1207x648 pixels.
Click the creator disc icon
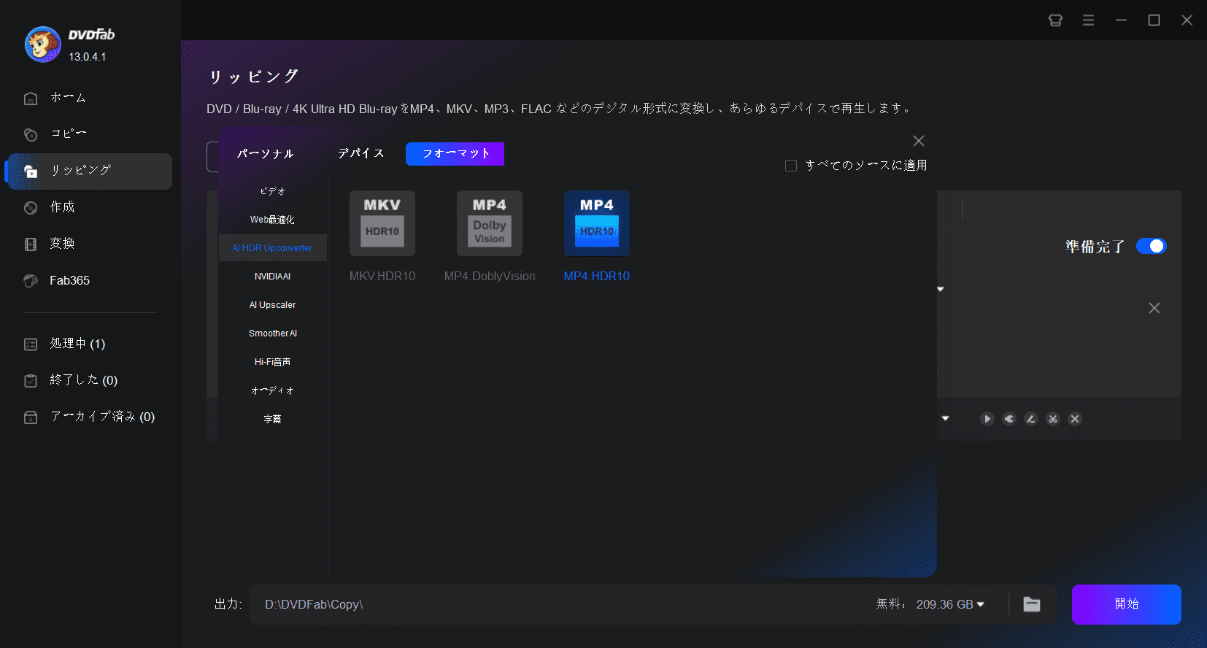[x=31, y=208]
